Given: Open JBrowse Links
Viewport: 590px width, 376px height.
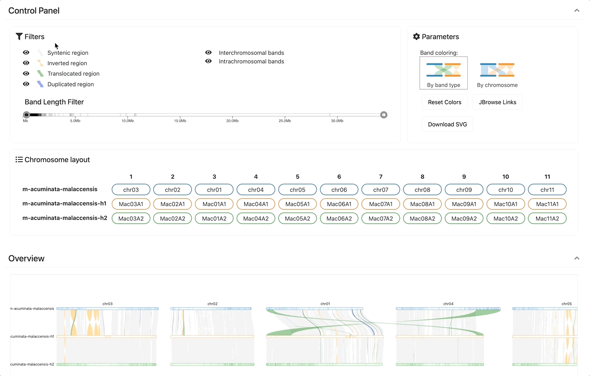Looking at the screenshot, I should click(x=498, y=102).
